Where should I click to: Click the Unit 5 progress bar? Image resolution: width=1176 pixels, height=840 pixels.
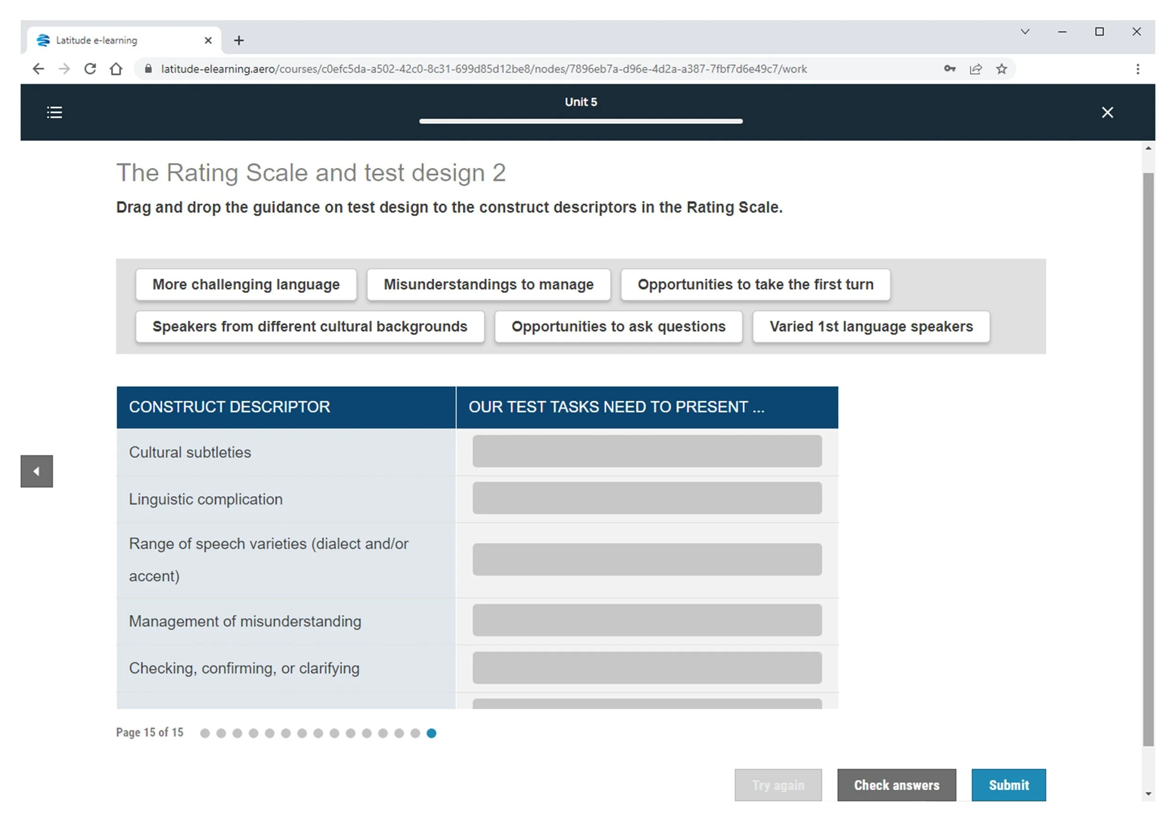[x=580, y=121]
